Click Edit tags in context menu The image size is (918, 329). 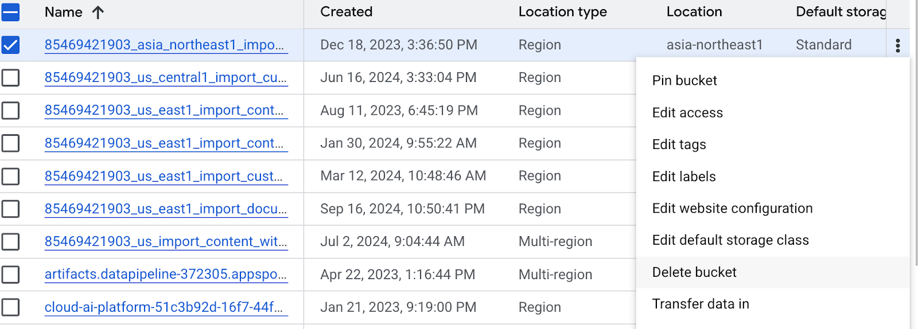tap(679, 144)
